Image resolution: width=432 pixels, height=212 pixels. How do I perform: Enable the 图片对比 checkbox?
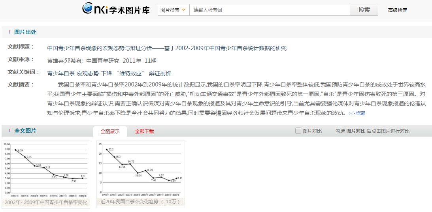pos(298,131)
